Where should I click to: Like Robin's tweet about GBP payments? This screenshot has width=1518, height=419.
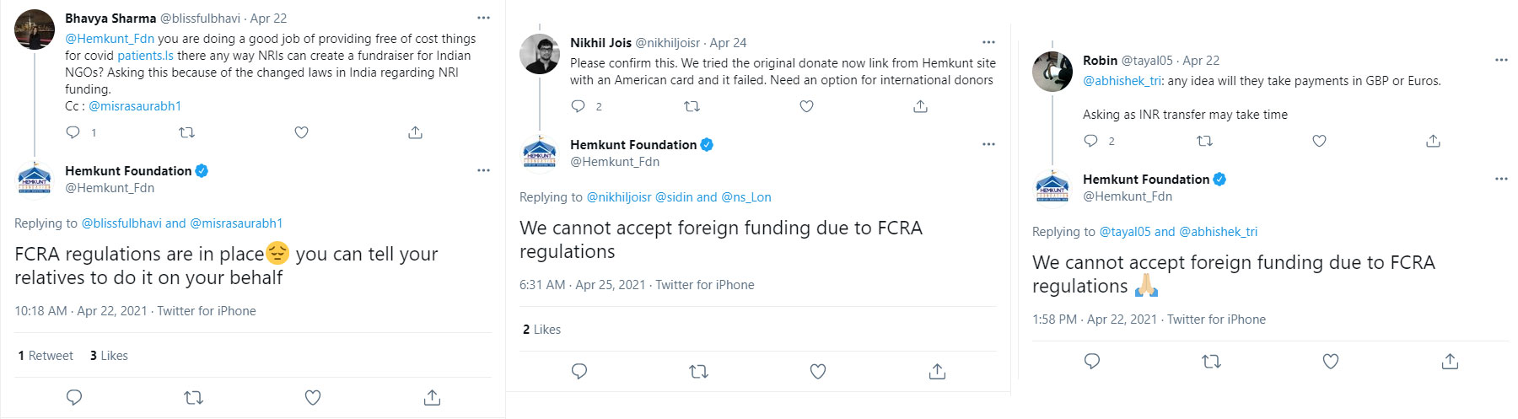[1319, 141]
